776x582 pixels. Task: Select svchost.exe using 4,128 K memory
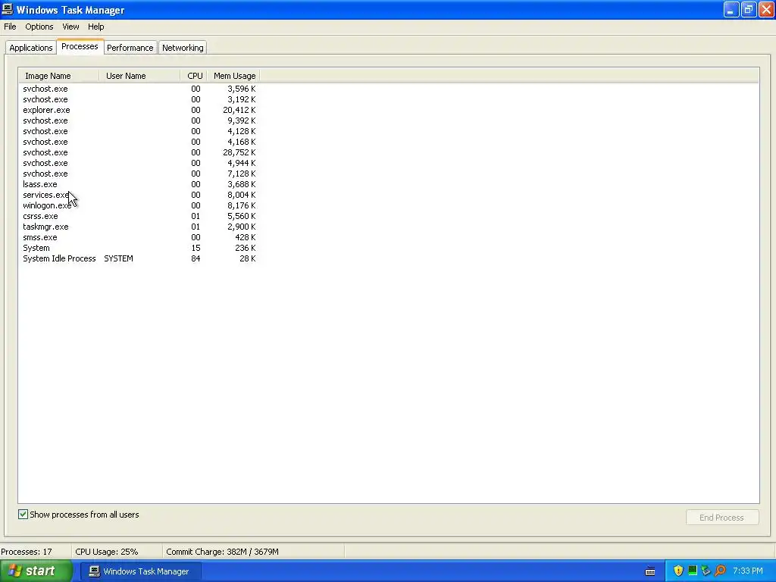139,131
